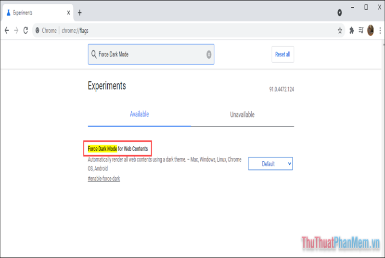Screen dimensions: 385x258
Task: Bookmark this page with the star icon
Action: click(x=340, y=30)
